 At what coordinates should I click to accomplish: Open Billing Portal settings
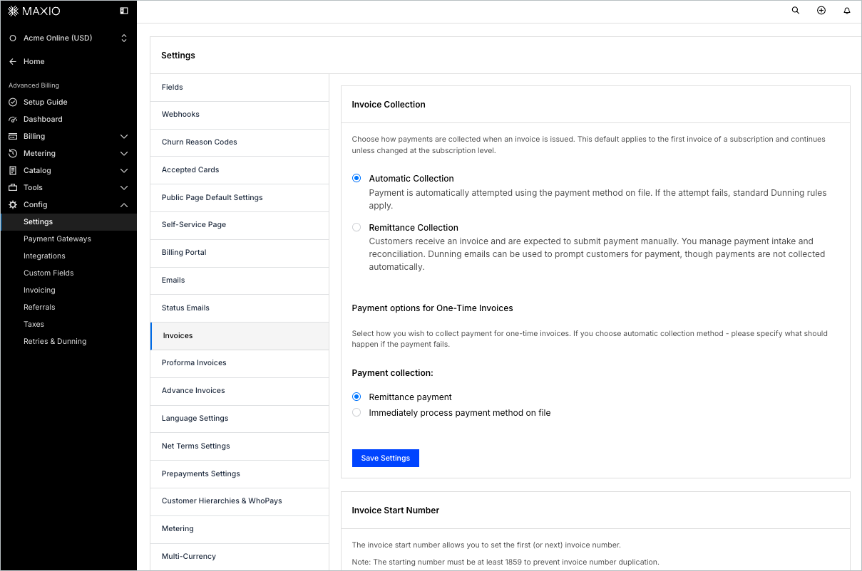240,253
